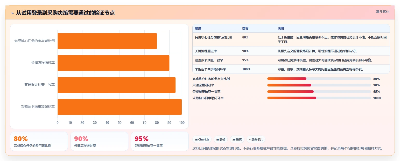This screenshot has height=161, width=400.
Task: Select the 表格 chip
Action: point(221,139)
